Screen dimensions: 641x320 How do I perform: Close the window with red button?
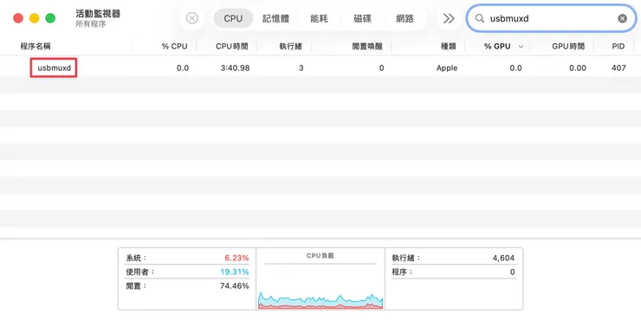coord(18,18)
